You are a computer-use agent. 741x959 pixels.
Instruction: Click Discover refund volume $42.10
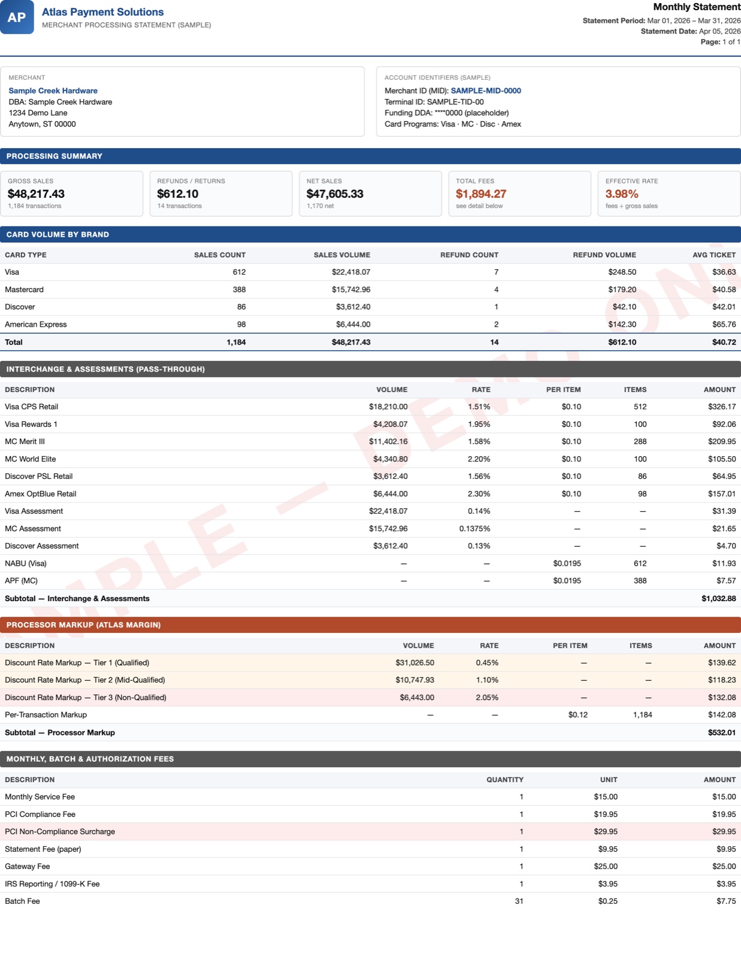pos(624,307)
